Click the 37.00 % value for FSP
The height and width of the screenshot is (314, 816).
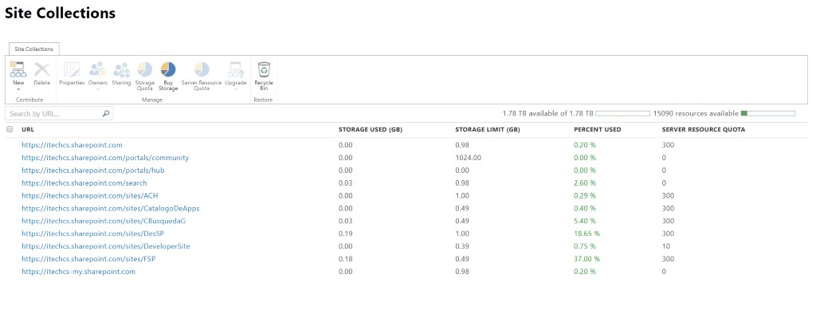pyautogui.click(x=587, y=259)
